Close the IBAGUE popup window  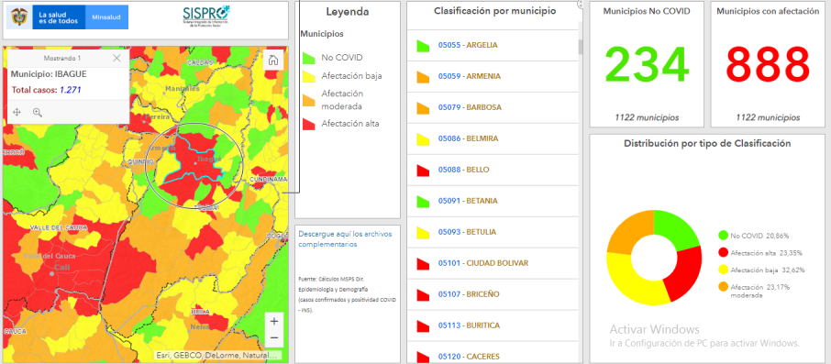117,58
